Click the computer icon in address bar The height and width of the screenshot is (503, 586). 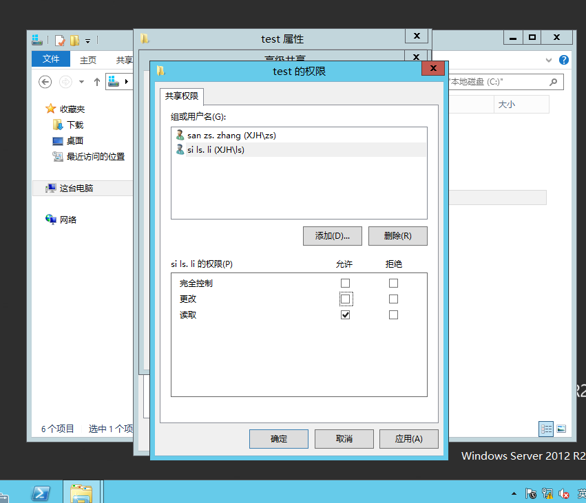click(114, 81)
